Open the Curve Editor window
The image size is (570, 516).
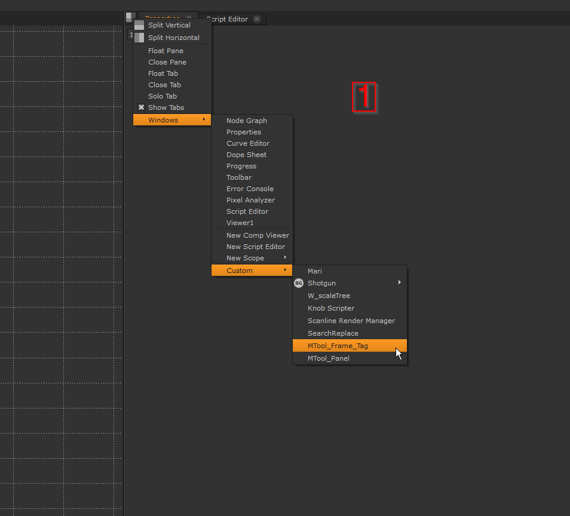point(248,143)
